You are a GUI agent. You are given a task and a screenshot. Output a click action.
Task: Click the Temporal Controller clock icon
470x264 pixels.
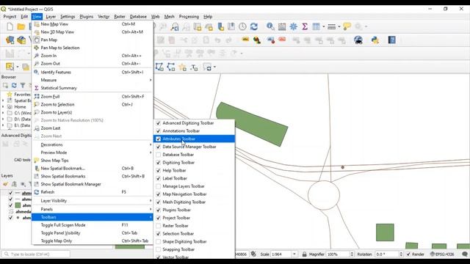[x=242, y=26]
